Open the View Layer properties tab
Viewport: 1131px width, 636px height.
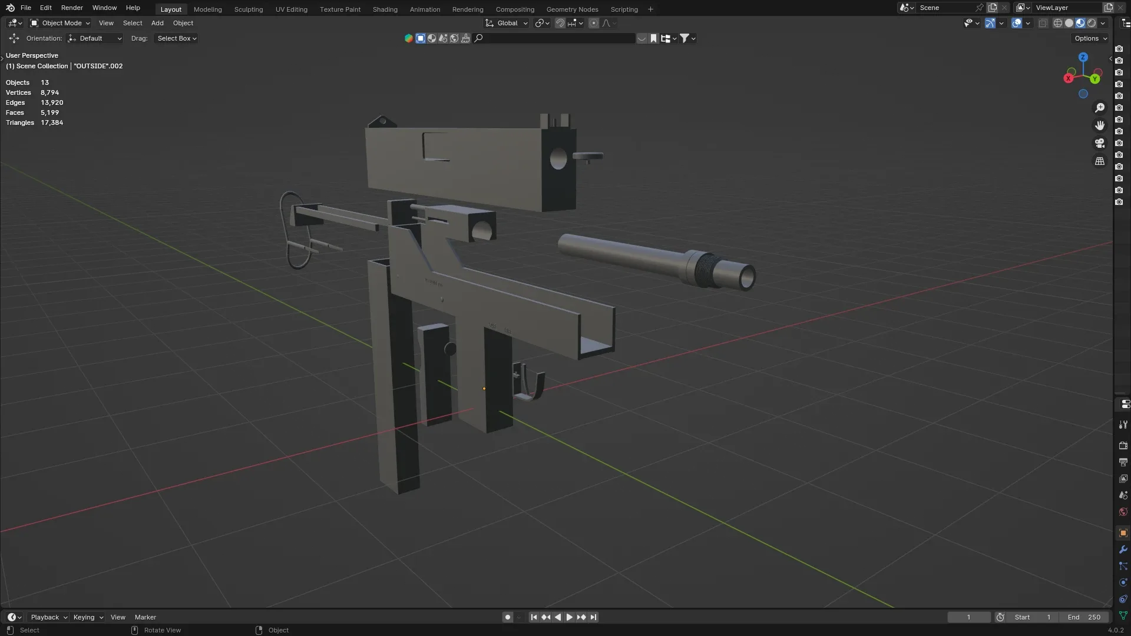pyautogui.click(x=1123, y=479)
